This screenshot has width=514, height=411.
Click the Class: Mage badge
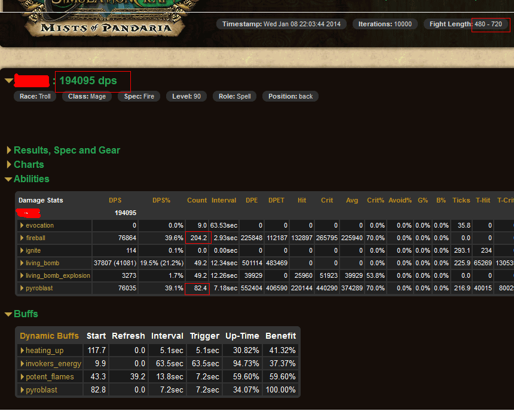(x=87, y=96)
